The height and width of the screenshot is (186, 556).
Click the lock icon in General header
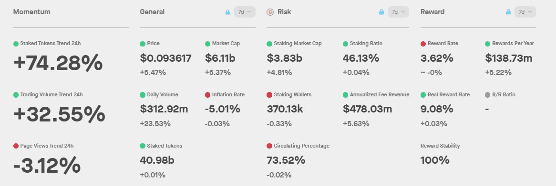coord(227,12)
